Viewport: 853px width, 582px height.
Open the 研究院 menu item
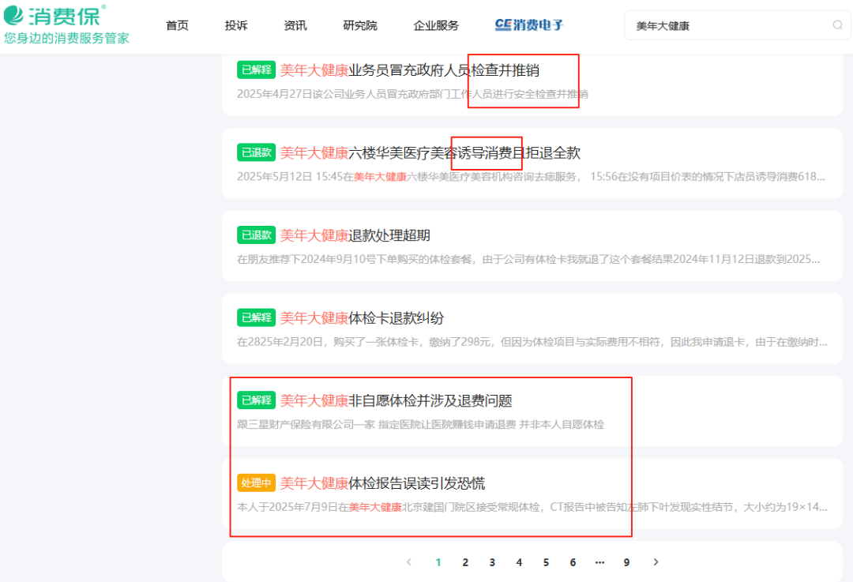tap(360, 25)
